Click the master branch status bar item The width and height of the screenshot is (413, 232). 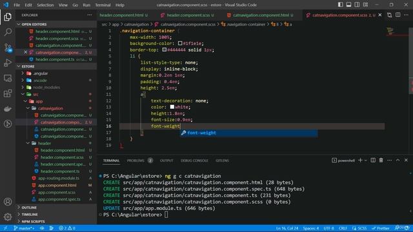click(x=24, y=228)
